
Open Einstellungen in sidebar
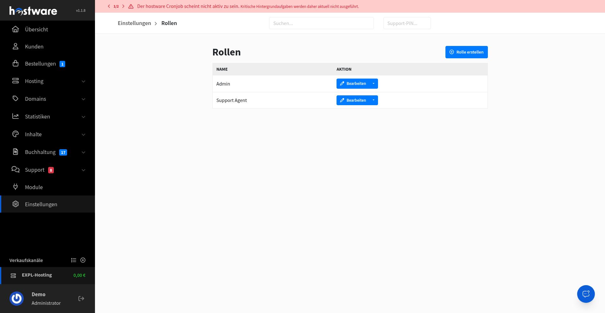(x=47, y=204)
